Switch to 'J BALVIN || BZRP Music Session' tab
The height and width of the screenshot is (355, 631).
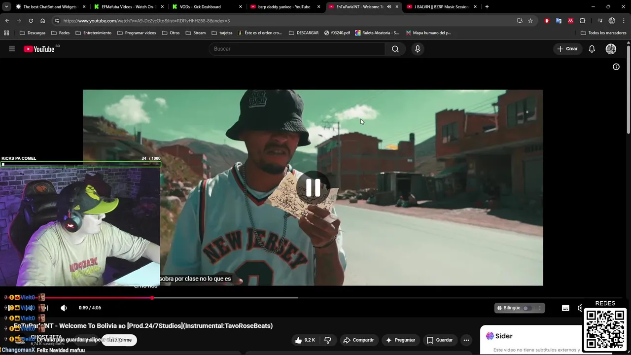(442, 7)
